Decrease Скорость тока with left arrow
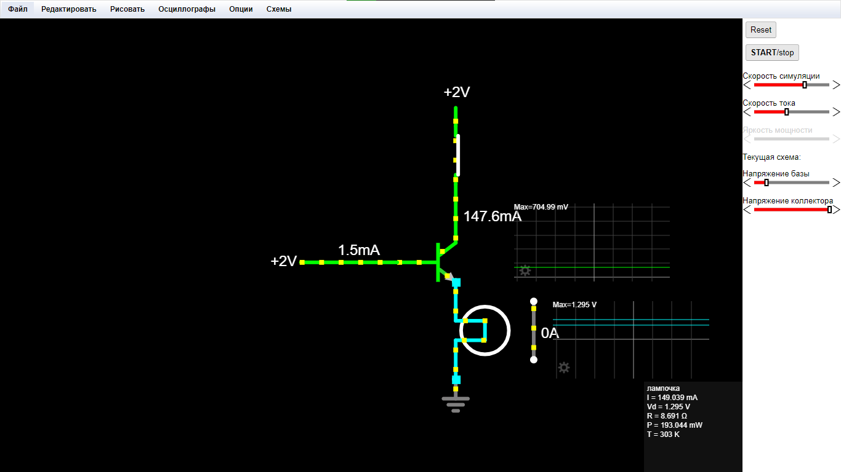The height and width of the screenshot is (472, 841). tap(747, 112)
